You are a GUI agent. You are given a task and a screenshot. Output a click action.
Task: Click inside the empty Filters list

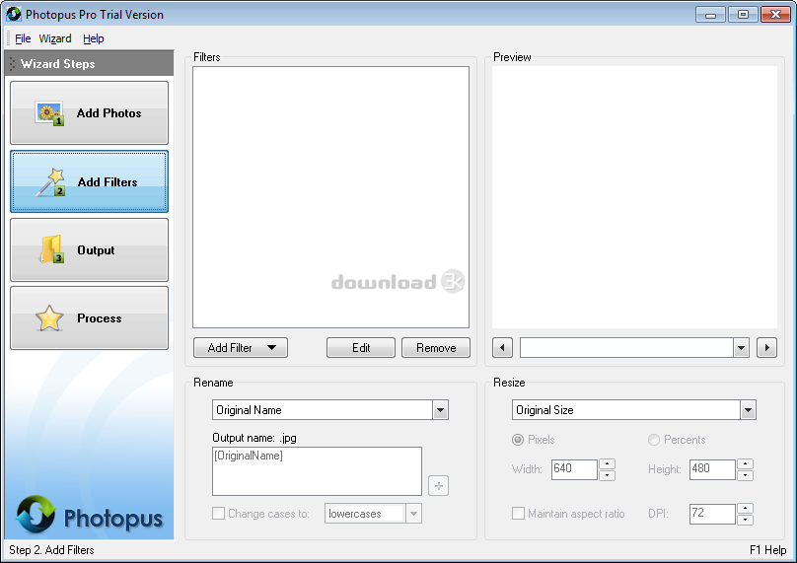click(330, 197)
